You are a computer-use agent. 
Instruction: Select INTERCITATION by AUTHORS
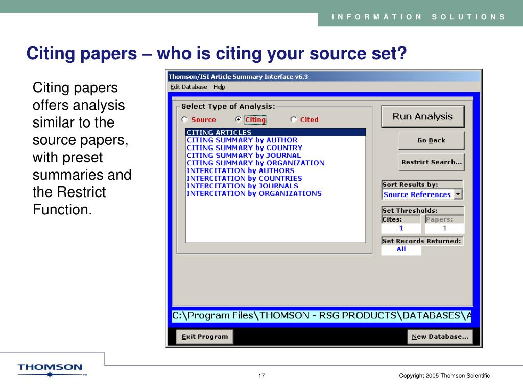pos(275,170)
